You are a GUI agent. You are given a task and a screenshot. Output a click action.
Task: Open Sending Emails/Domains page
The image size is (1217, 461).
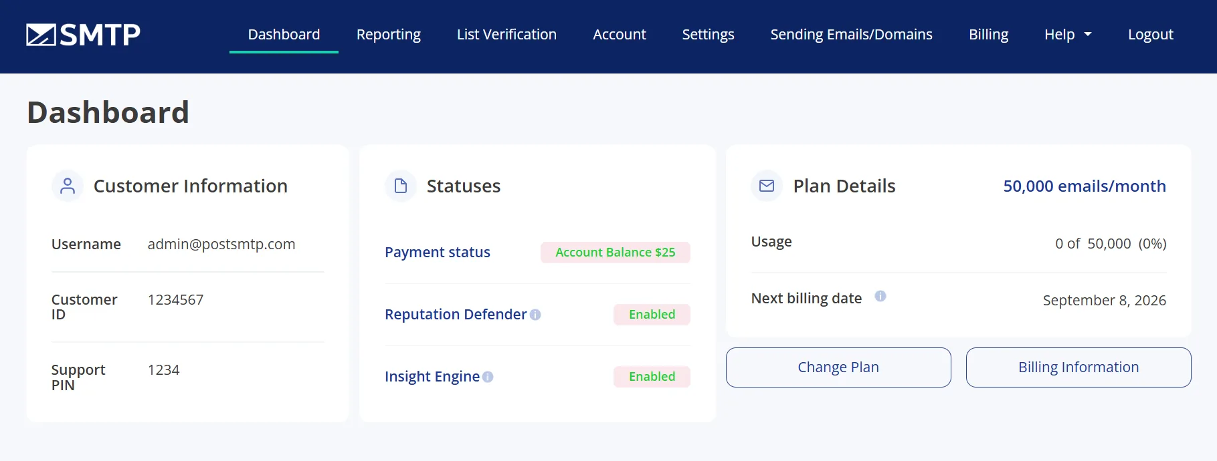coord(851,34)
